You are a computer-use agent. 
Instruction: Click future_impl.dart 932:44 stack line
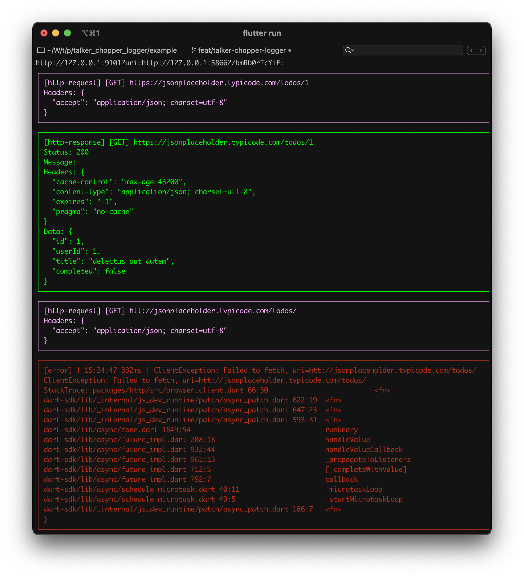pyautogui.click(x=129, y=450)
